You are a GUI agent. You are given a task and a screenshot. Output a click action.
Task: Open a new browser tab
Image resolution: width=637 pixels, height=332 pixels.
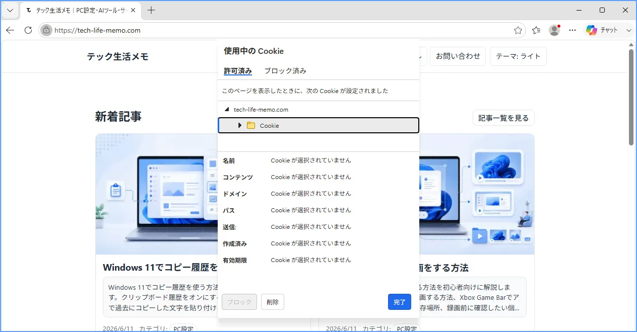point(151,10)
